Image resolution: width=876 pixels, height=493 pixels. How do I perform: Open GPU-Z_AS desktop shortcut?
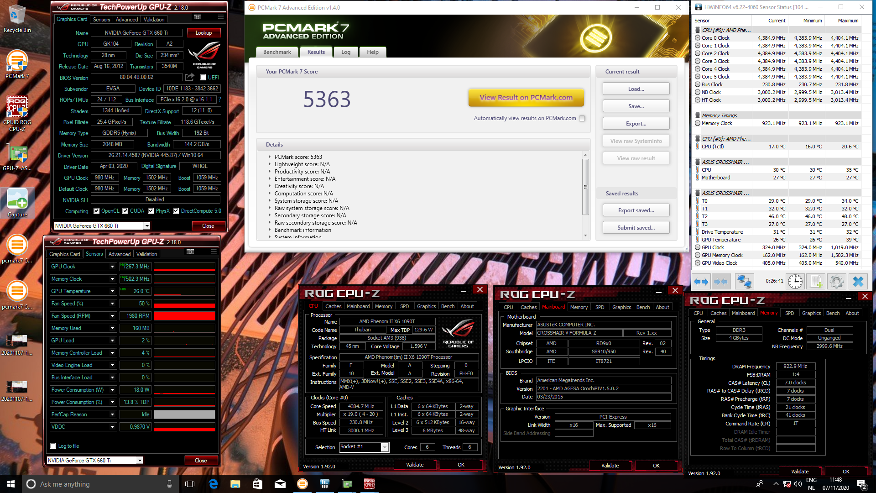coord(17,158)
